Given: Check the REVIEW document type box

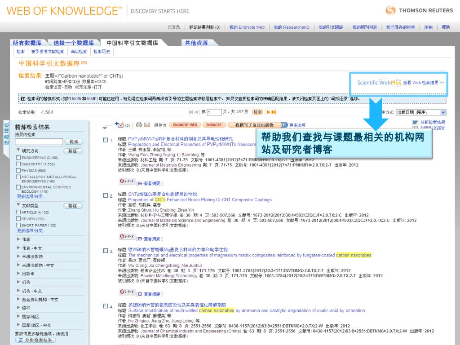Looking at the screenshot, I should pos(18,219).
